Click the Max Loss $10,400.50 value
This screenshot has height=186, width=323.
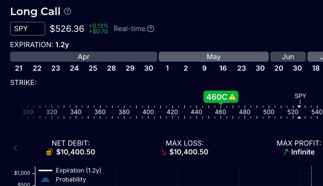(x=189, y=152)
